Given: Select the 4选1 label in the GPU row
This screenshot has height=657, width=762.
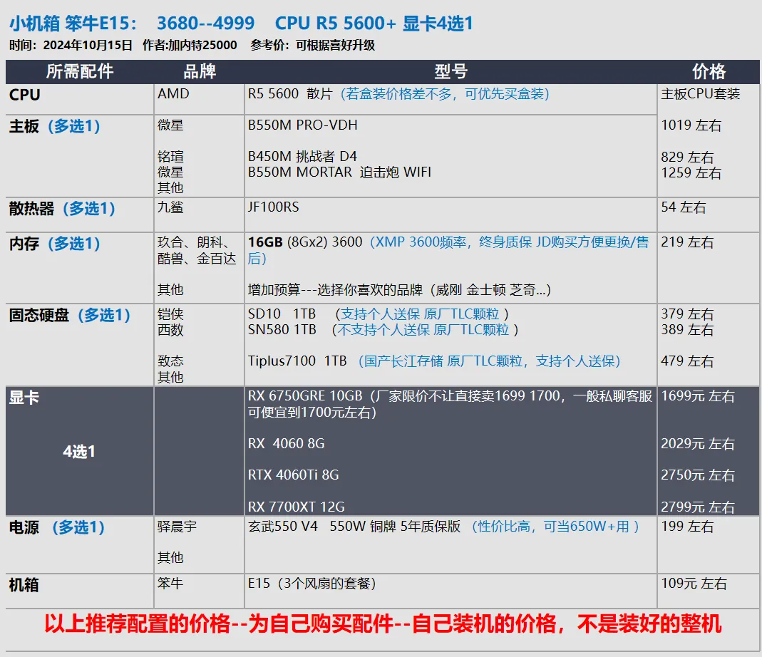Looking at the screenshot, I should click(79, 452).
